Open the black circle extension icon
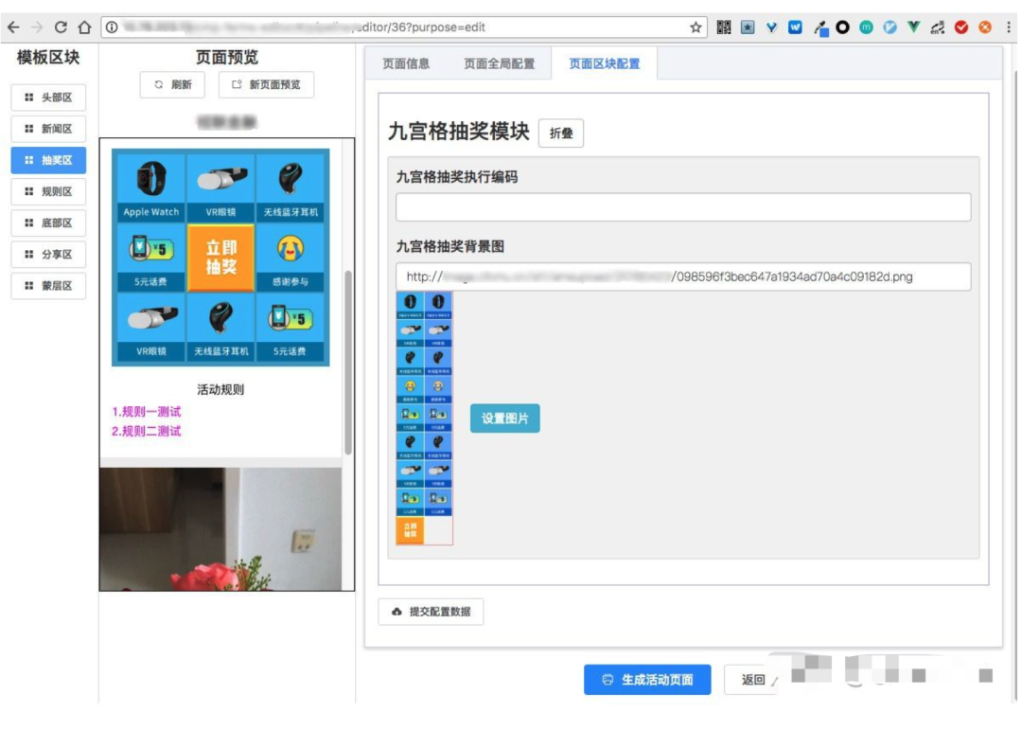The width and height of the screenshot is (1022, 748). [x=843, y=27]
